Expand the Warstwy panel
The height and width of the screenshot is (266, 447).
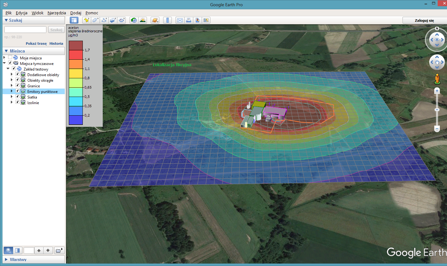coord(34,259)
